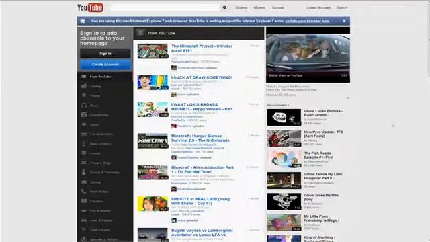Open the Movies link in header
The height and width of the screenshot is (242, 430).
[x=259, y=7]
